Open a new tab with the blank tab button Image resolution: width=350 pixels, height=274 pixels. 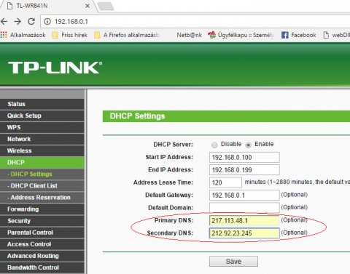tap(106, 6)
